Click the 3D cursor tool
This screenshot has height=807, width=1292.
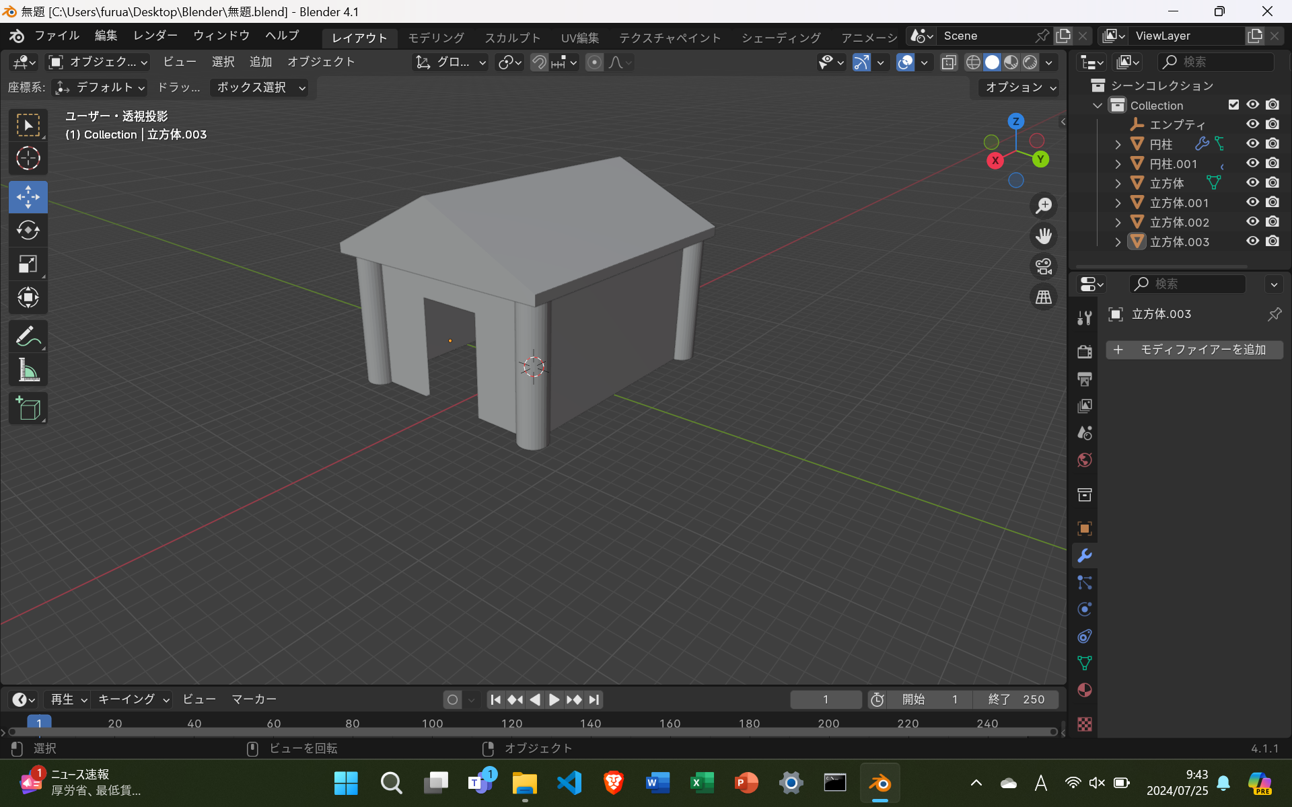tap(28, 159)
